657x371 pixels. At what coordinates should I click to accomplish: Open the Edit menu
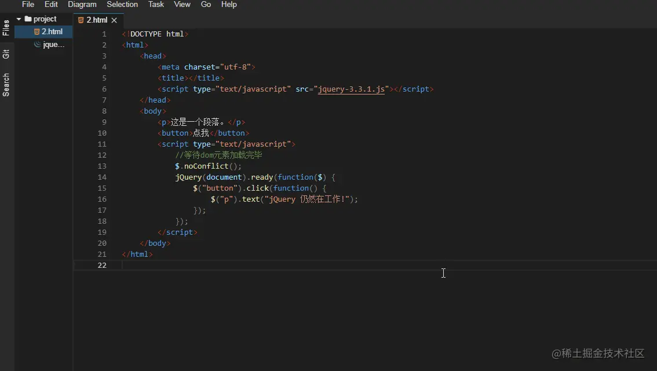click(51, 4)
